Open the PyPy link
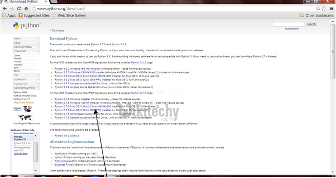This screenshot has width=336, height=178. (x=58, y=161)
